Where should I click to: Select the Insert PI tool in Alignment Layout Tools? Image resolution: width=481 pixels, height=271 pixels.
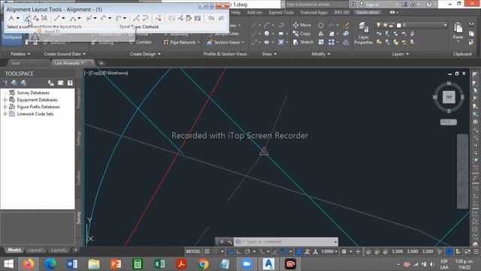coord(27,18)
